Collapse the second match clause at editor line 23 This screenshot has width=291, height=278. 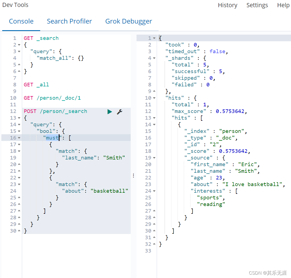(19, 184)
